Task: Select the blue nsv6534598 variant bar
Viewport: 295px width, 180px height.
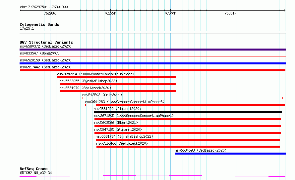Action: click(x=230, y=154)
